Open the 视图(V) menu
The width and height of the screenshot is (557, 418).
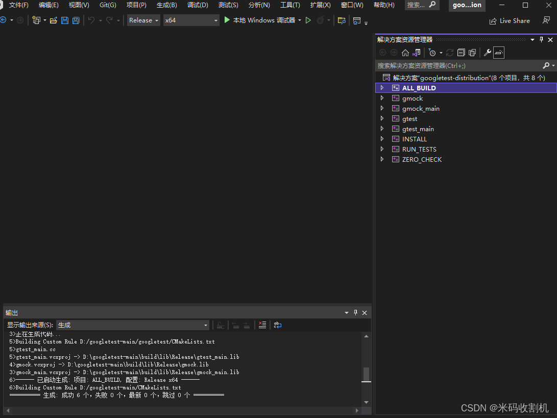click(79, 5)
